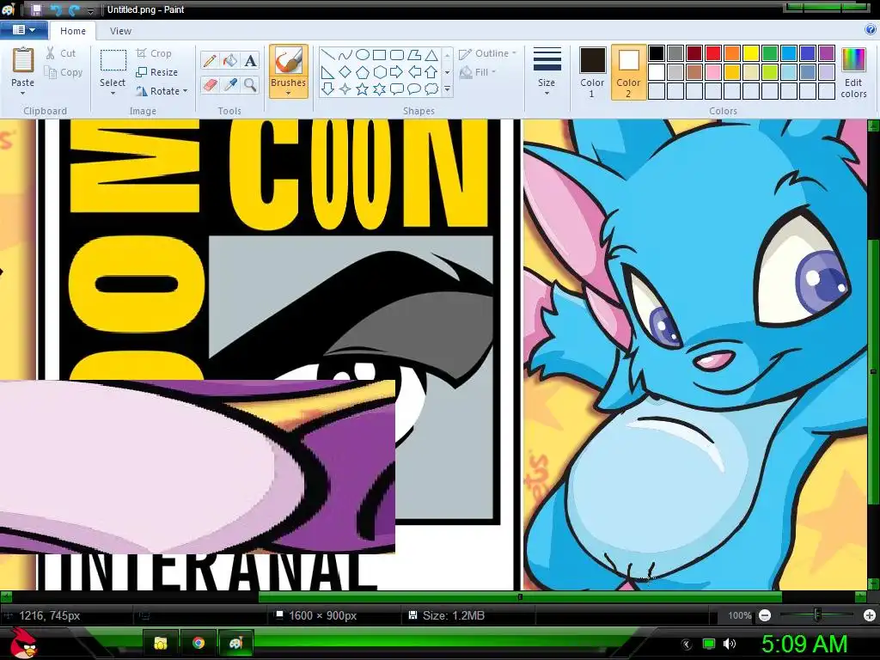Choose the Oval callout shape
This screenshot has height=660, width=880.
click(414, 89)
